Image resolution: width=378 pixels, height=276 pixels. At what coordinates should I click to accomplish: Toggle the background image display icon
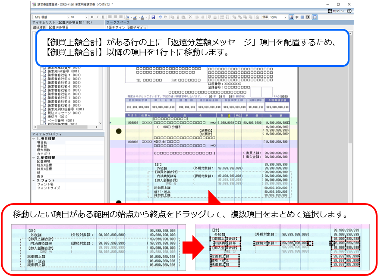click(x=291, y=17)
